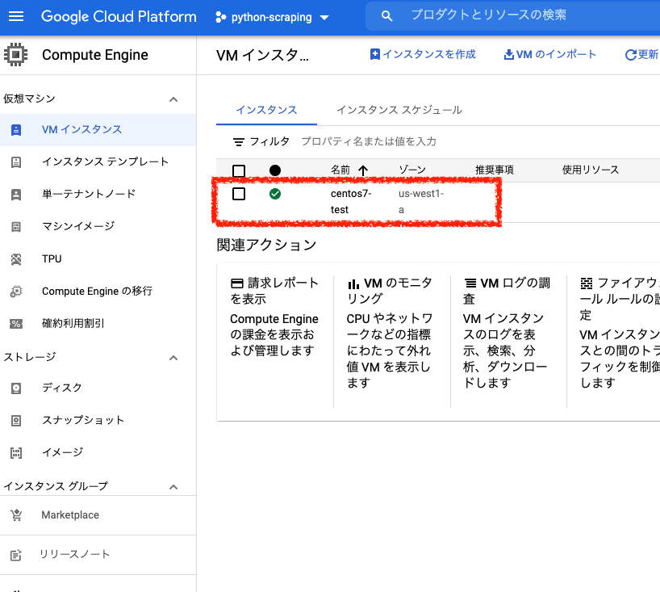Toggle the select-all instances checkbox
The height and width of the screenshot is (592, 660).
coord(239,171)
